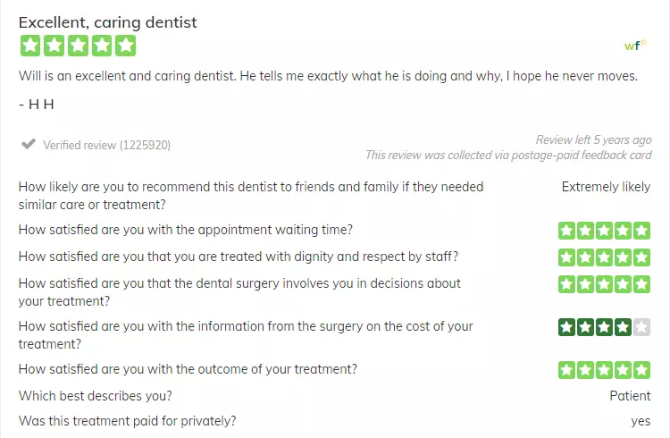This screenshot has width=670, height=438.
Task: Click the third star of the overall rating
Action: [79, 46]
